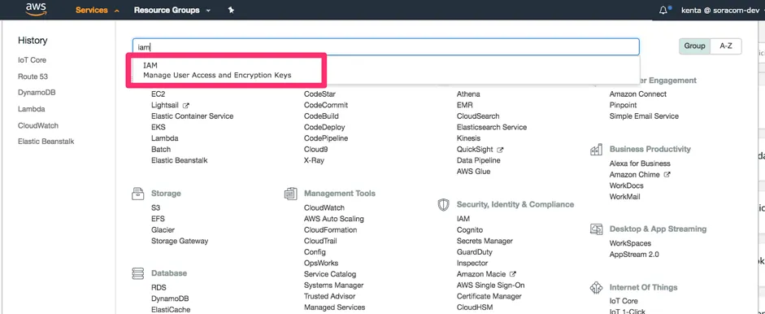Click the service search input field
The image size is (765, 314).
click(x=385, y=47)
